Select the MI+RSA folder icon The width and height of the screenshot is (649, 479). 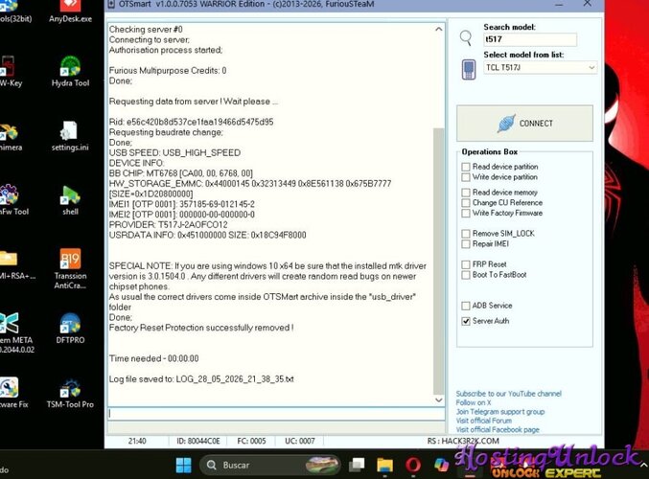[14, 264]
